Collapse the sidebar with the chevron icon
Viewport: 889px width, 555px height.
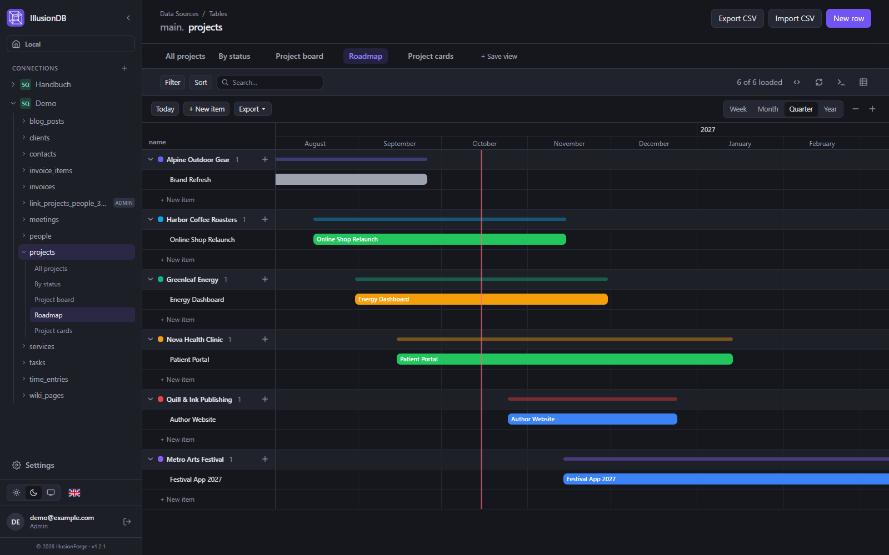(x=128, y=18)
